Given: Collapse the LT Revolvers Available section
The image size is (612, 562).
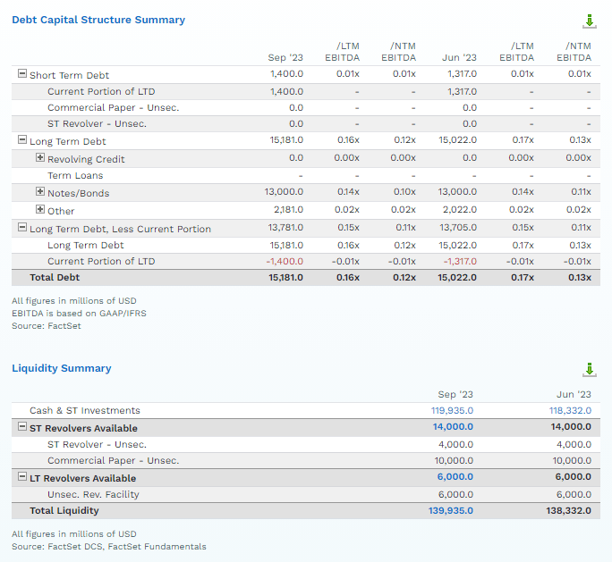Looking at the screenshot, I should click(x=22, y=478).
